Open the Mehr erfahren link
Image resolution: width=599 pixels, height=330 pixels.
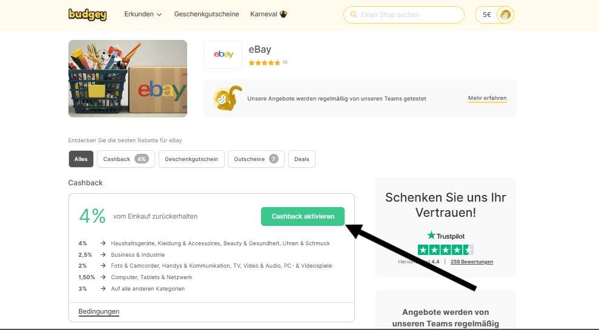[x=488, y=98]
